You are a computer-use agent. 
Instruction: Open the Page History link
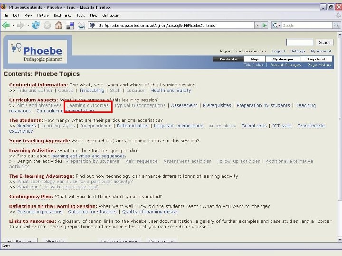pos(320,65)
